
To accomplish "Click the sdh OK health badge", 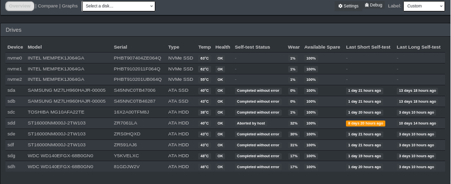I will [220, 167].
